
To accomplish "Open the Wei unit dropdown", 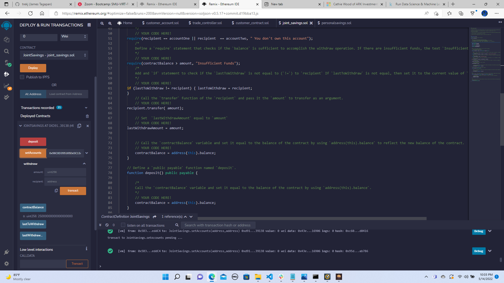I will click(x=74, y=37).
